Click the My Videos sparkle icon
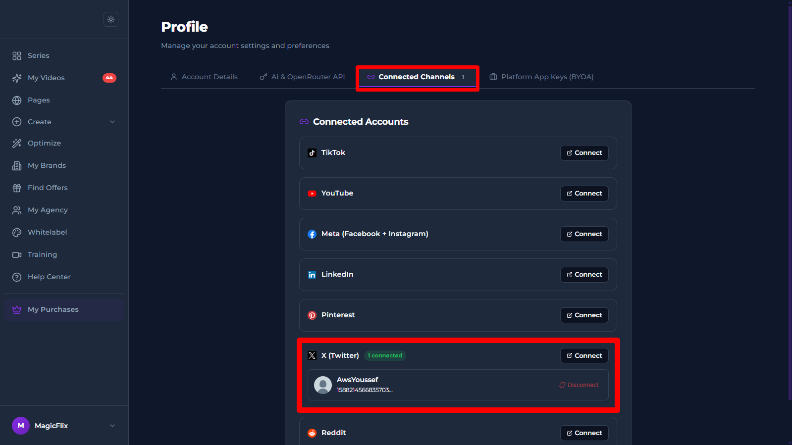Viewport: 792px width, 445px height. click(17, 78)
